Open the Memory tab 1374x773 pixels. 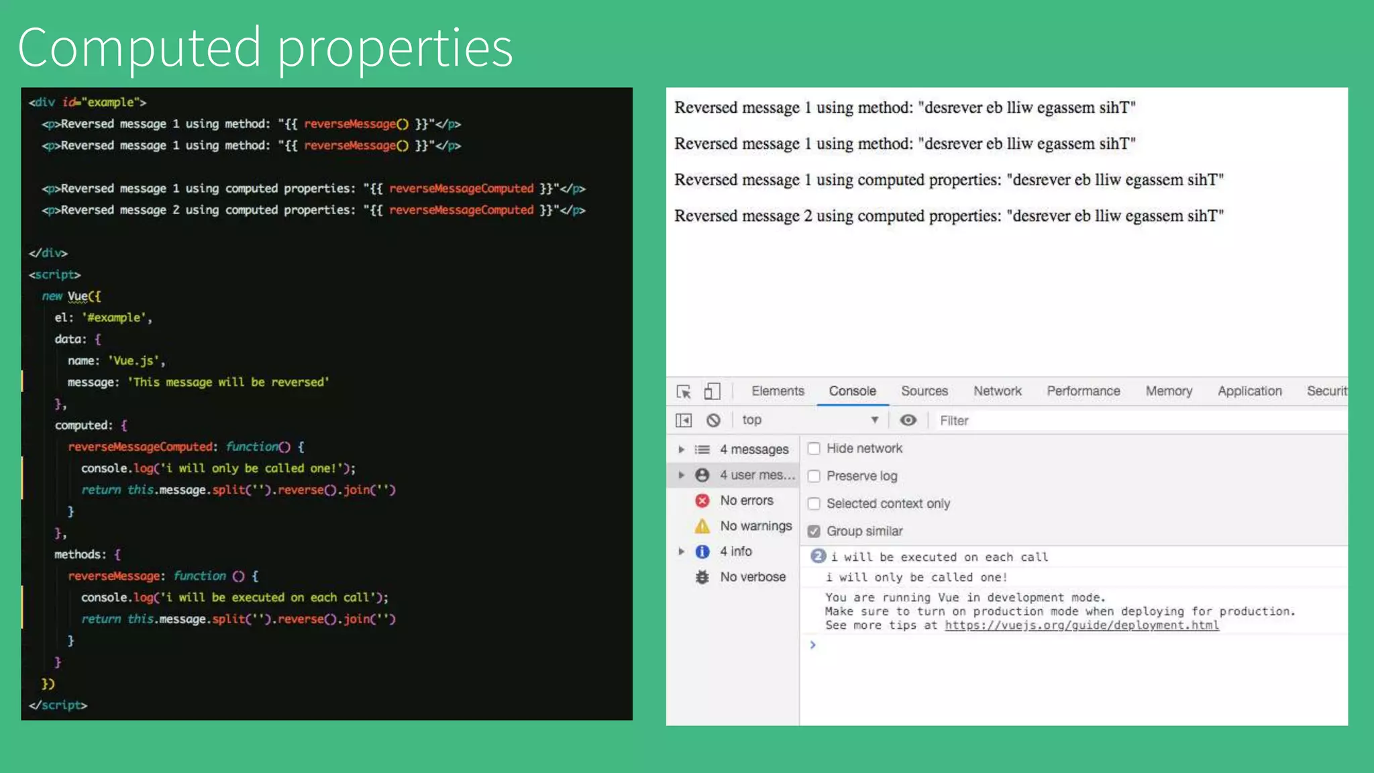point(1169,391)
